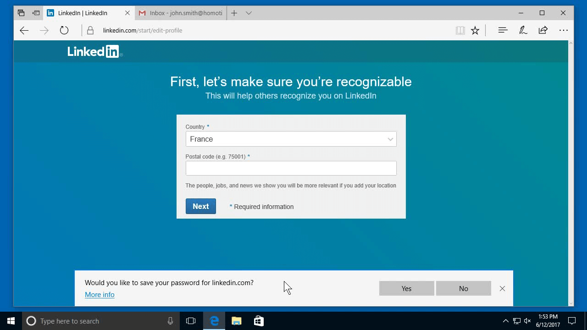Image resolution: width=587 pixels, height=330 pixels.
Task: Open More info about saving passwords
Action: coord(100,295)
